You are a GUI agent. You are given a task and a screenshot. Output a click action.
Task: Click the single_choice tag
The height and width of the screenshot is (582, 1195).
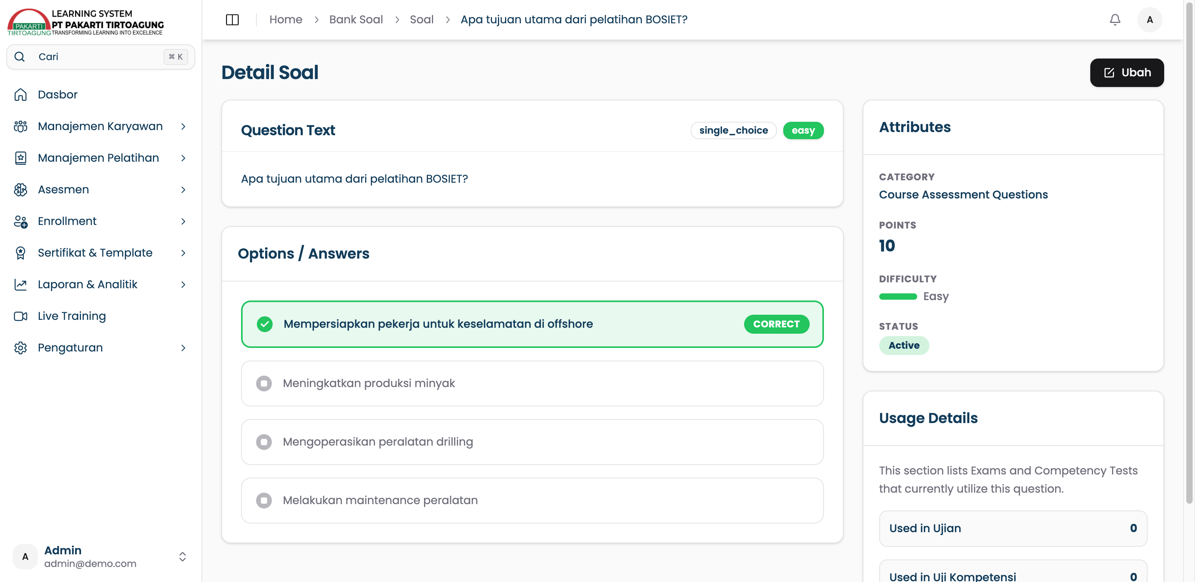[x=733, y=130]
